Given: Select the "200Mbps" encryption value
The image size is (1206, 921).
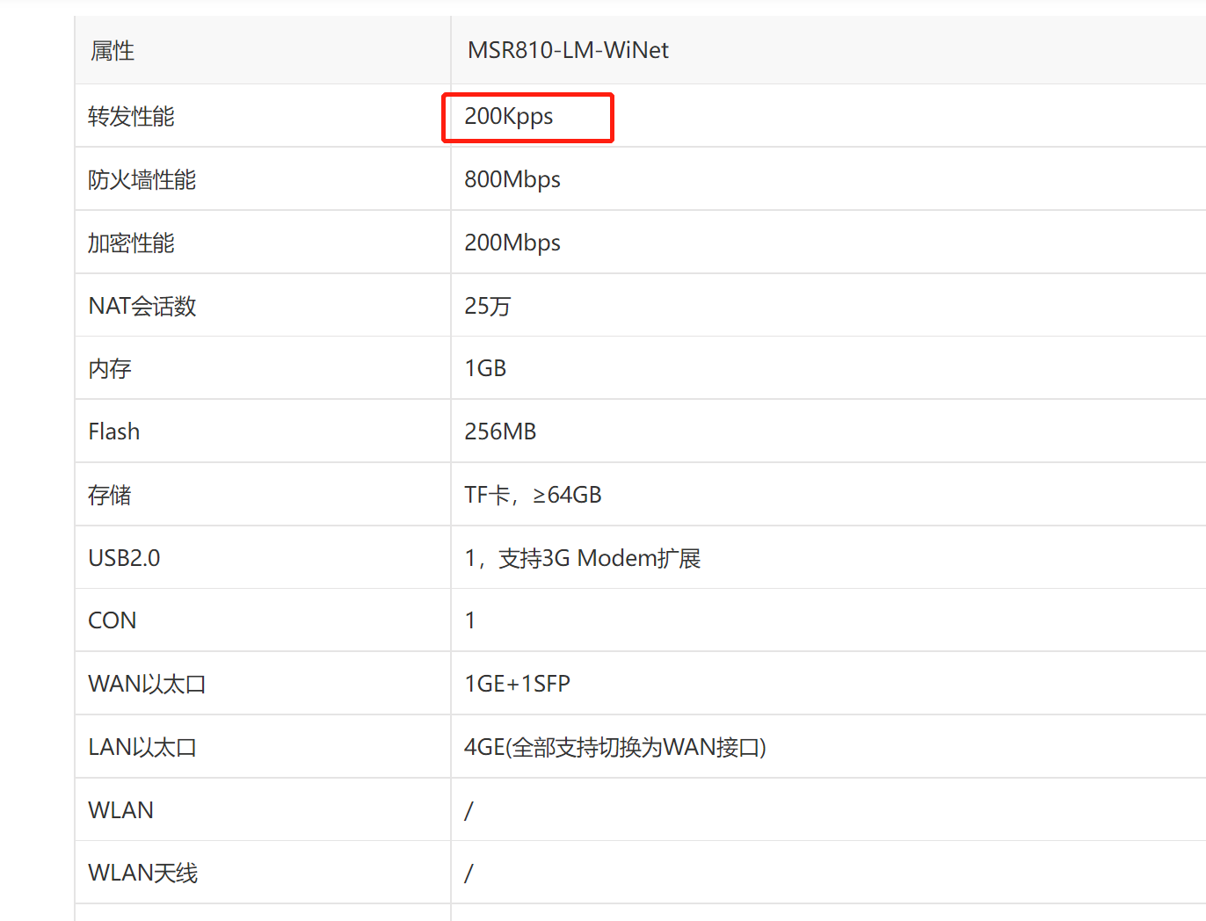Looking at the screenshot, I should click(x=512, y=243).
